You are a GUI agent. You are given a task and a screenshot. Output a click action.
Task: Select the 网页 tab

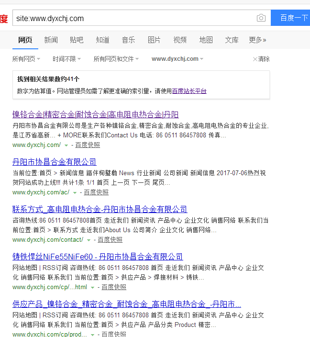pyautogui.click(x=25, y=40)
